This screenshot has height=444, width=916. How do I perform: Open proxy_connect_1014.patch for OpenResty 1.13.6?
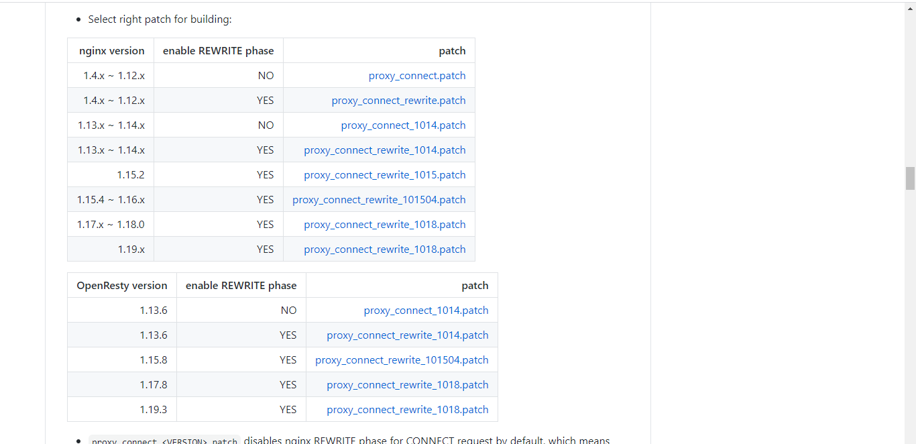[x=426, y=310]
